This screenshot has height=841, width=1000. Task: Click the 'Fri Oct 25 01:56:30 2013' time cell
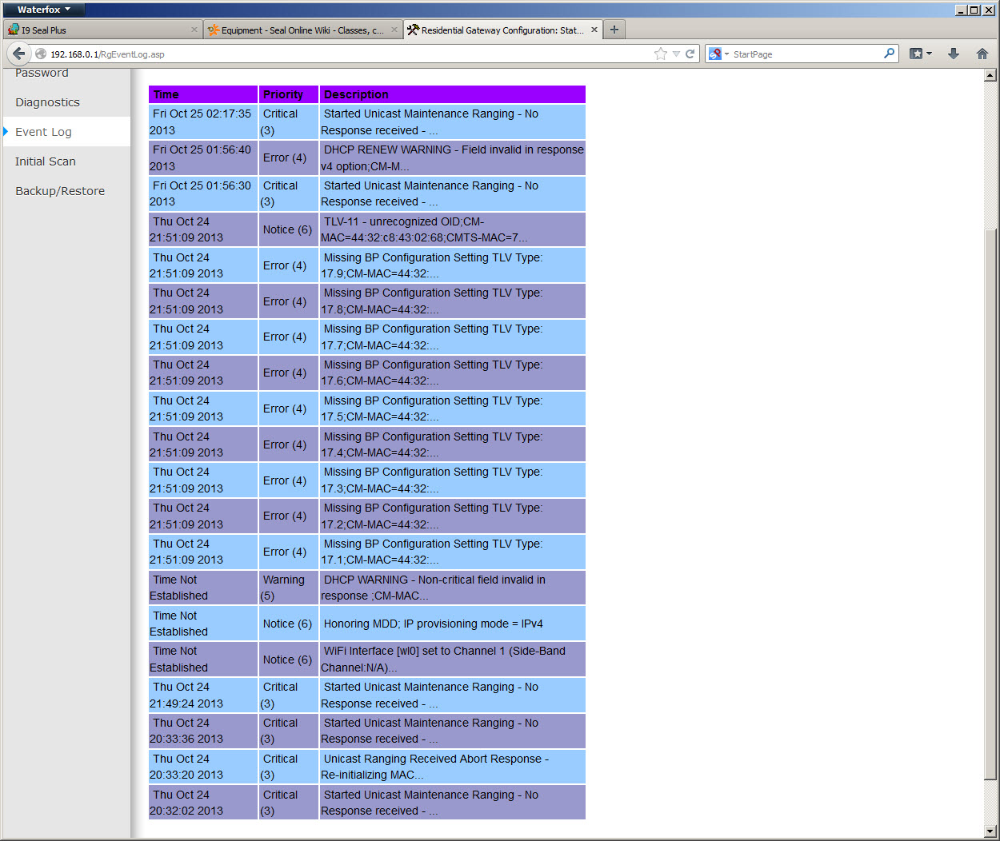click(203, 193)
